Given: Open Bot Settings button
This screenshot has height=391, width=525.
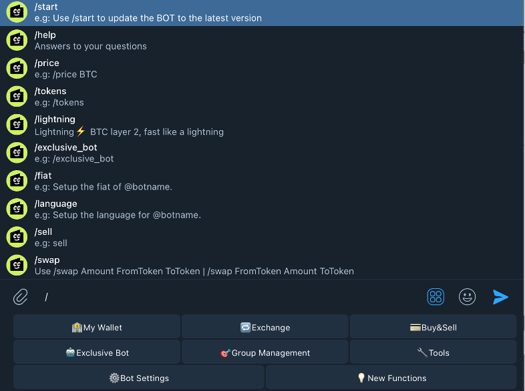Looking at the screenshot, I should 139,378.
